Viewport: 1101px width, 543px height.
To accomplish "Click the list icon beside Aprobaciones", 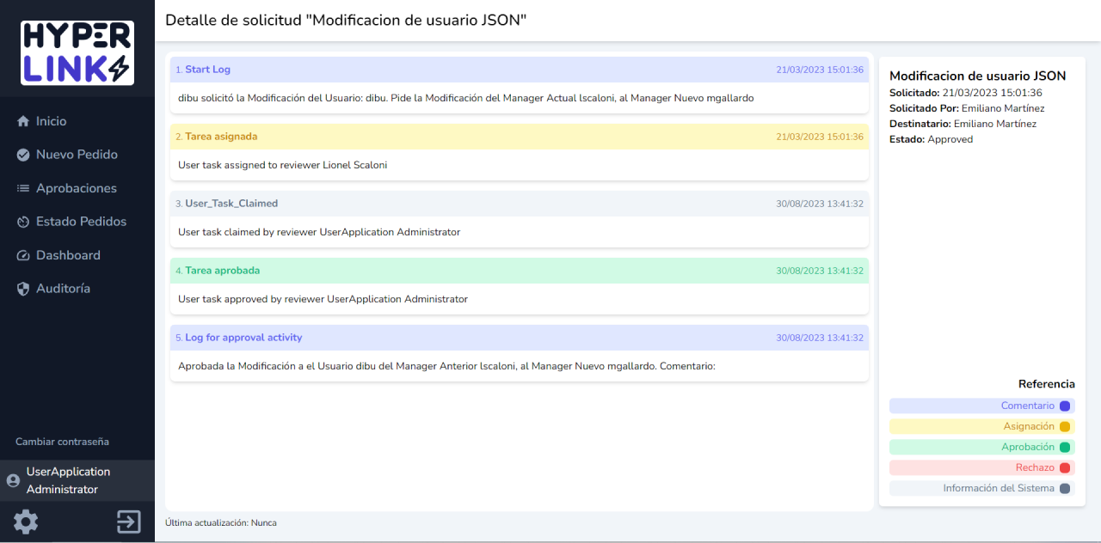I will (23, 188).
